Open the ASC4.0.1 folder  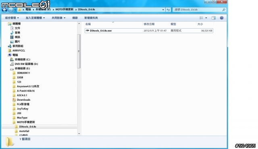pos(22,95)
